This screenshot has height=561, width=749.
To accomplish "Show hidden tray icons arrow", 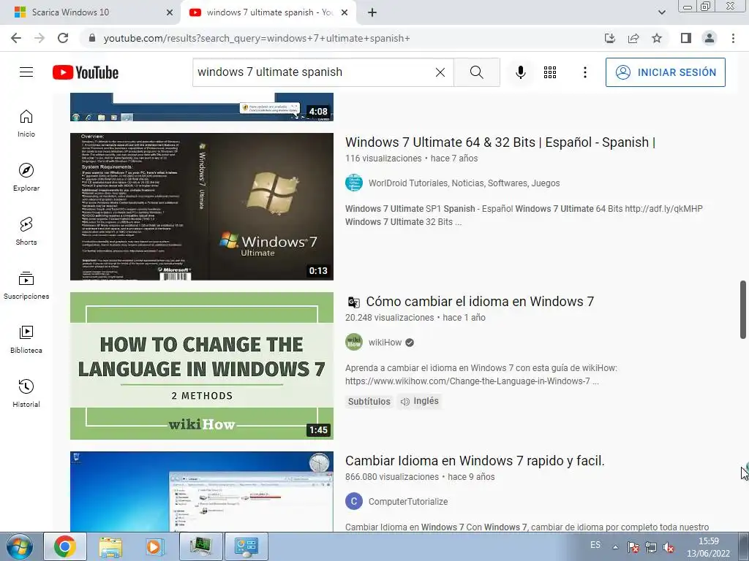I will 615,547.
